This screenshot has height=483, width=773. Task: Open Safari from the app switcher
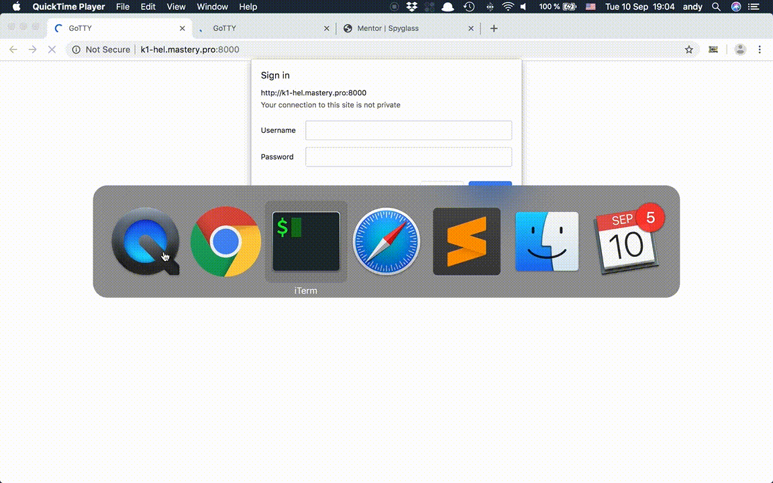[386, 241]
